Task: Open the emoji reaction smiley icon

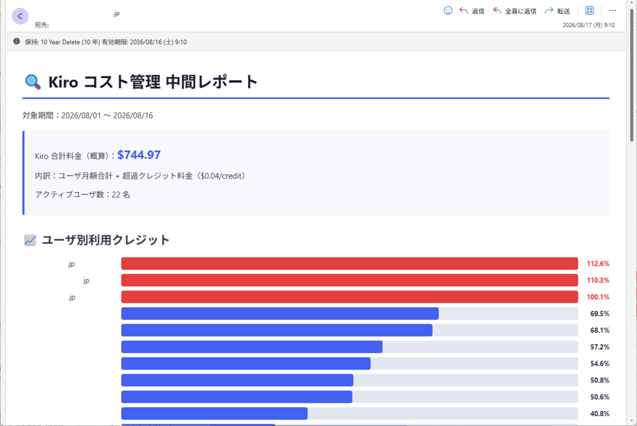Action: coord(448,10)
